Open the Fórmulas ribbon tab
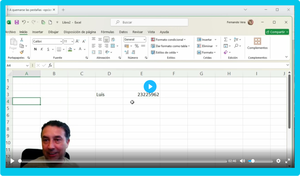 (x=108, y=32)
